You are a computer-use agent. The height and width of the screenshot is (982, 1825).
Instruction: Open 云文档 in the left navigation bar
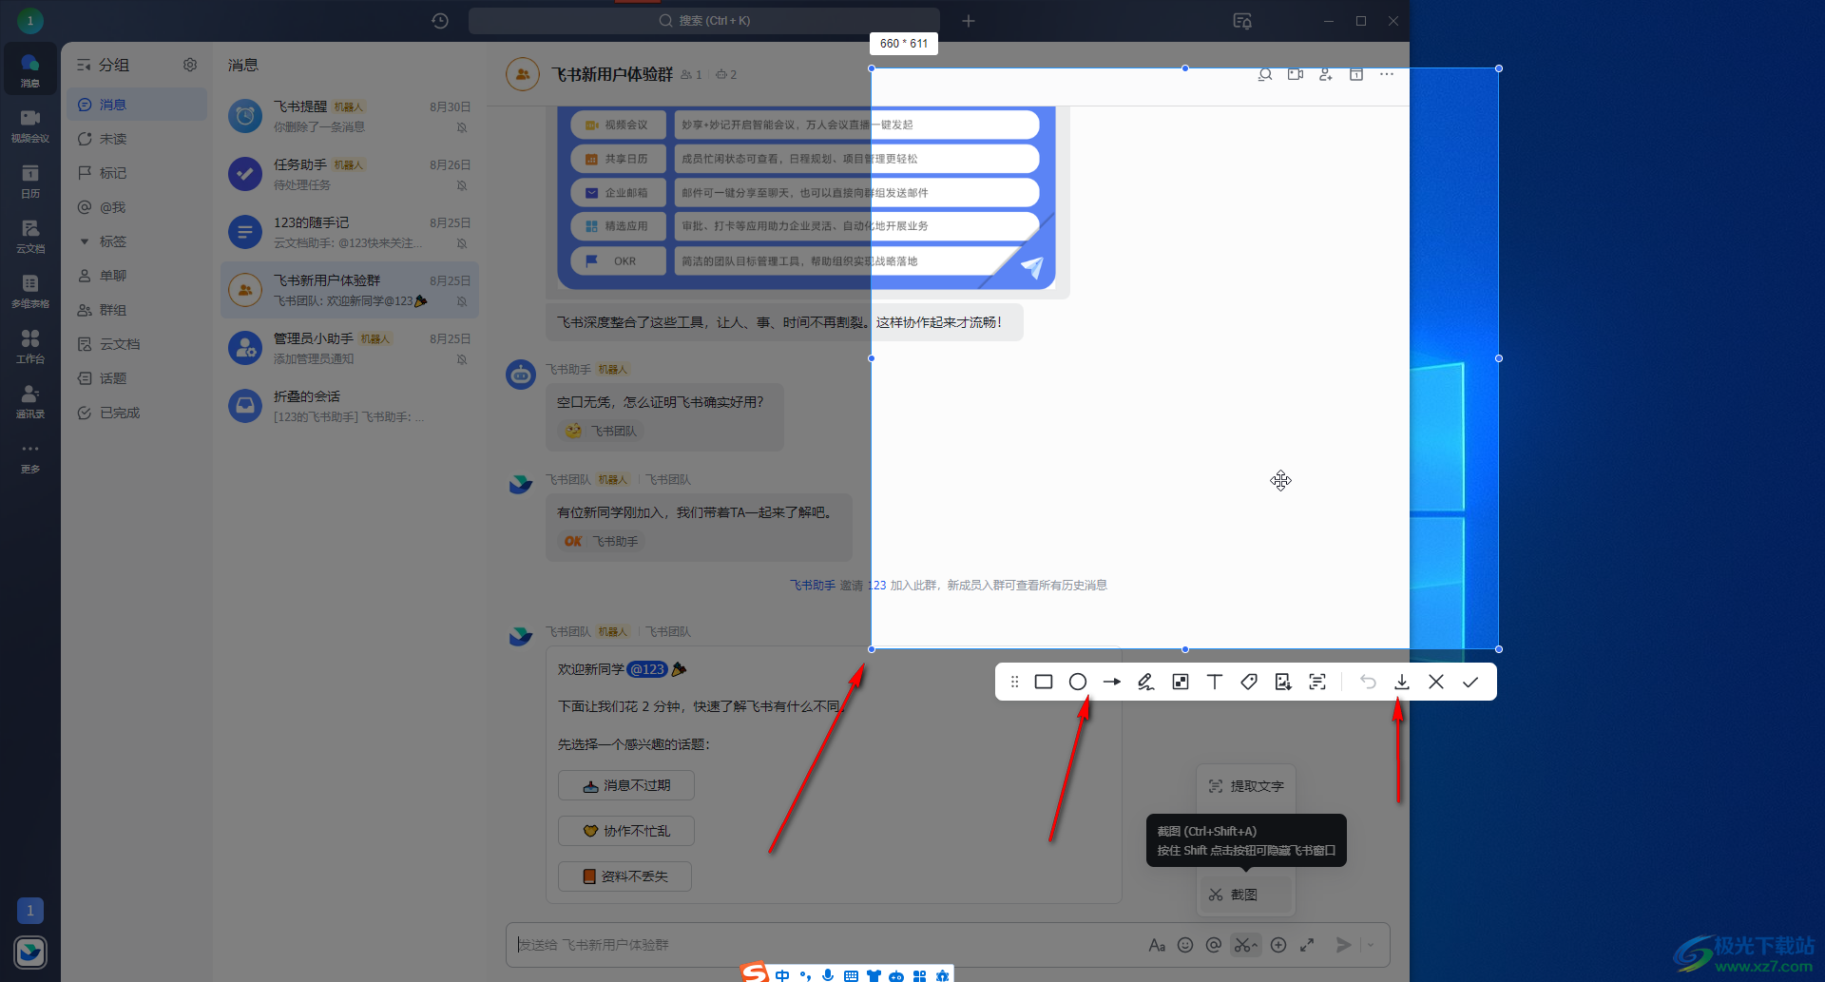(30, 236)
